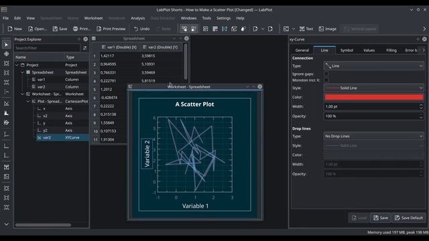Screen dimensions: 429x241
Task: Select var1 column in project tree
Action: [x=41, y=80]
